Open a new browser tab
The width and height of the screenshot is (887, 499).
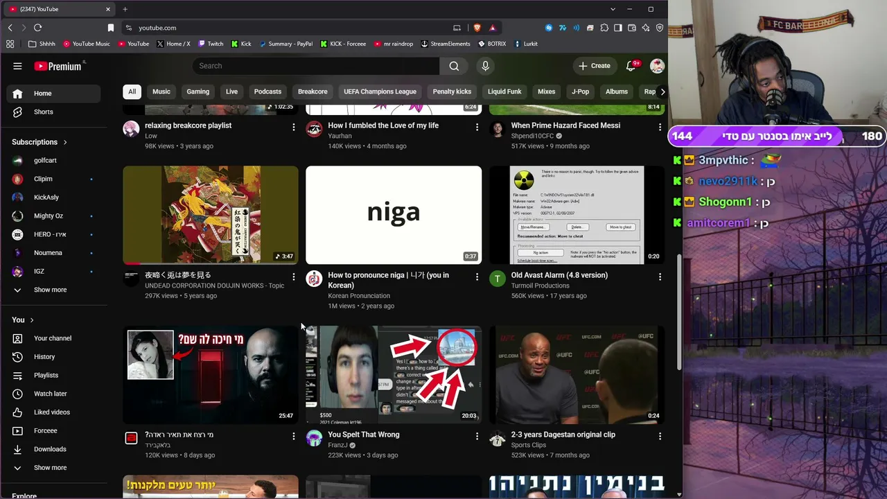125,9
